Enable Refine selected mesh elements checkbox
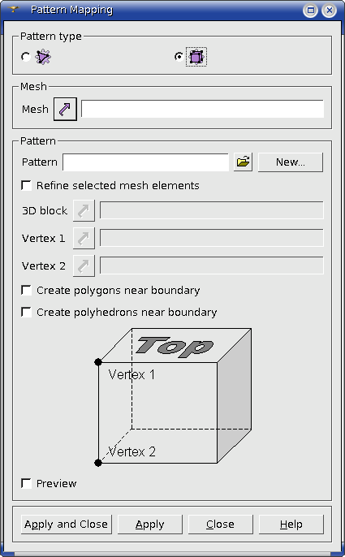 coord(26,185)
